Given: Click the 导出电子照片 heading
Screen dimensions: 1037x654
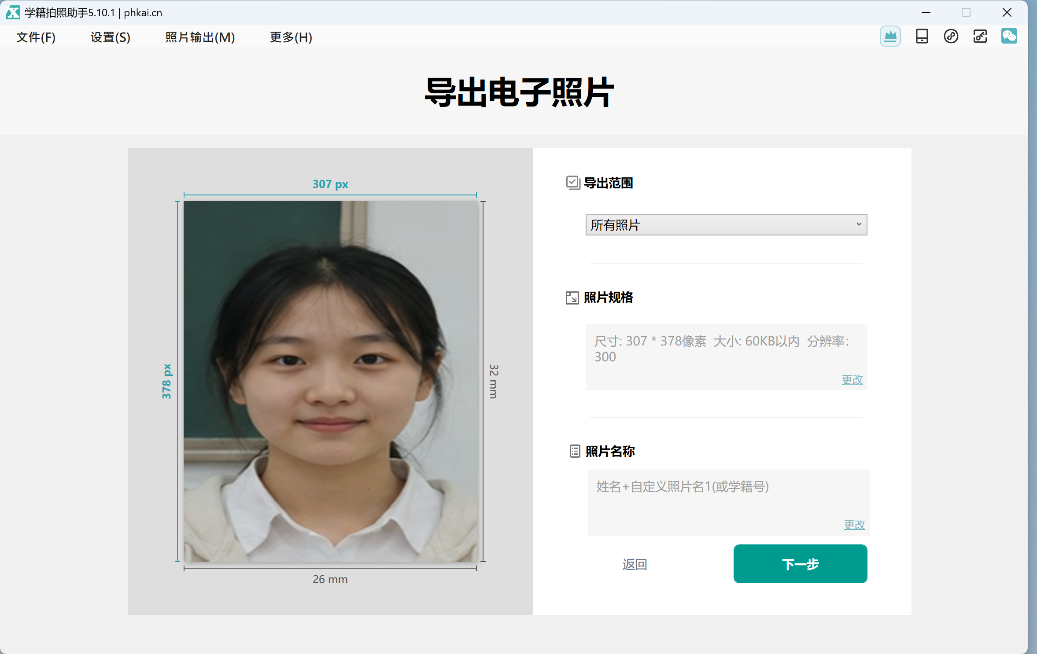Looking at the screenshot, I should tap(519, 92).
